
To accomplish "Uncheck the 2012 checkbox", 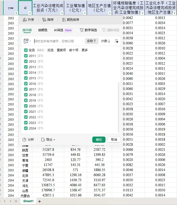I will (x=26, y=61).
